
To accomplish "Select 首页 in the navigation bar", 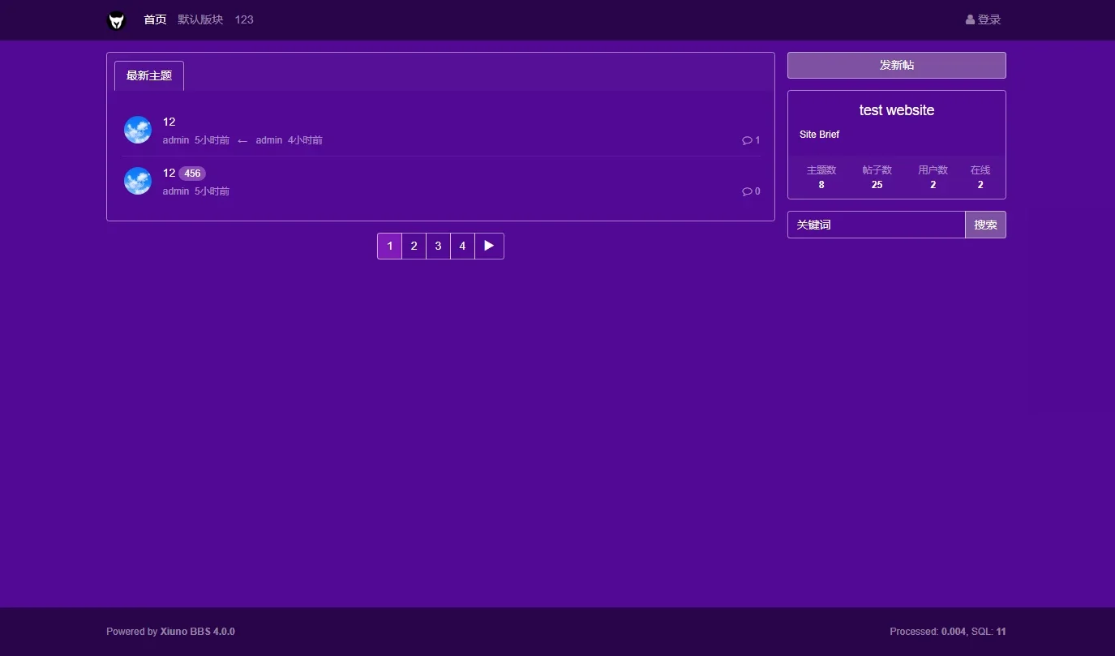I will [x=154, y=19].
